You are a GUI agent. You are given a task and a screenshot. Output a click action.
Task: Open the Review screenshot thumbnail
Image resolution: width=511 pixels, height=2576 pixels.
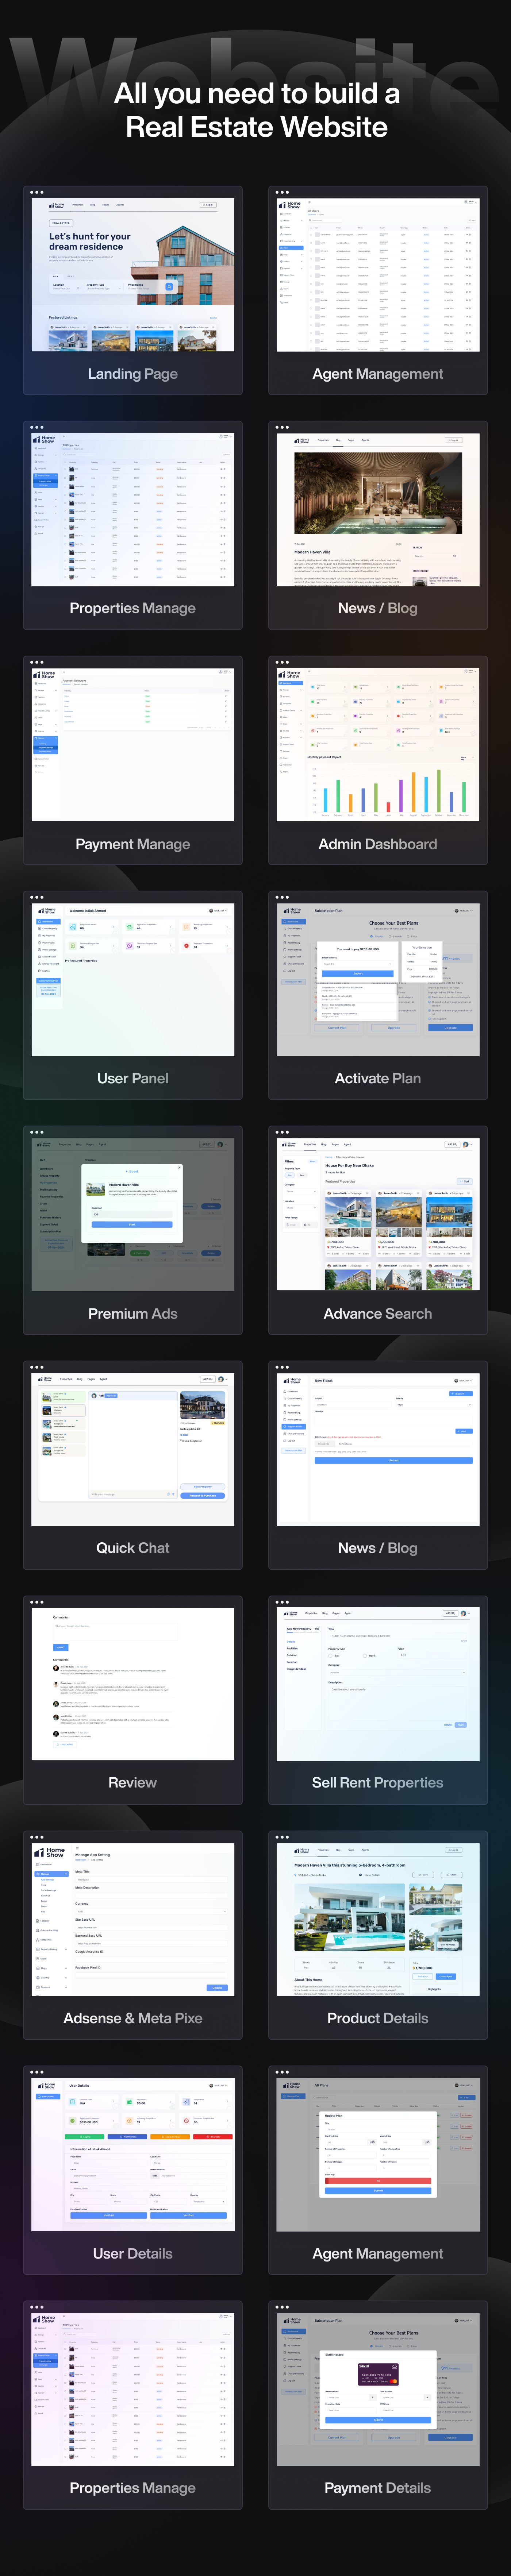click(x=133, y=1684)
